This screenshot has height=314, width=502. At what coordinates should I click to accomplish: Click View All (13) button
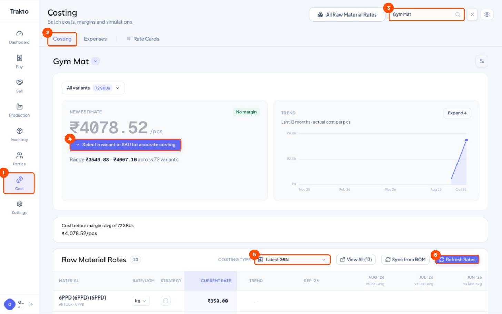pyautogui.click(x=356, y=260)
